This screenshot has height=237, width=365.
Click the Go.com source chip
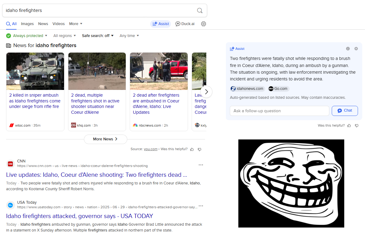278,89
